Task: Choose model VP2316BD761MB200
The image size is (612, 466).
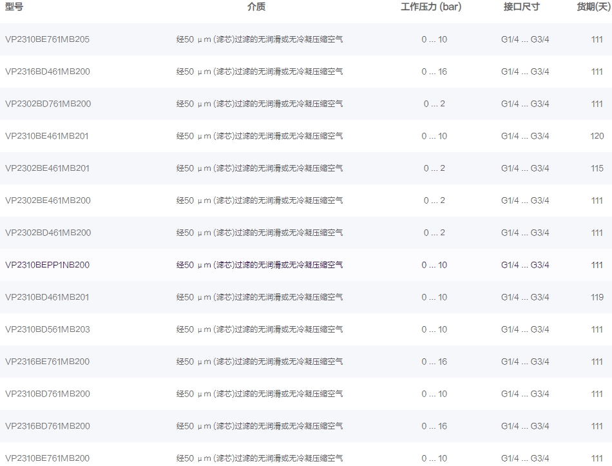Action: [x=48, y=426]
